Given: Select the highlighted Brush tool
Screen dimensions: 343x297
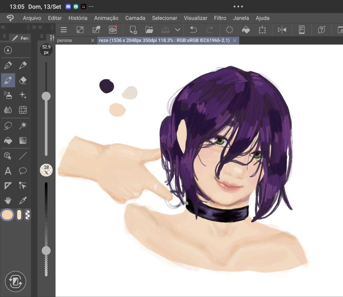Looking at the screenshot, I should [x=8, y=80].
